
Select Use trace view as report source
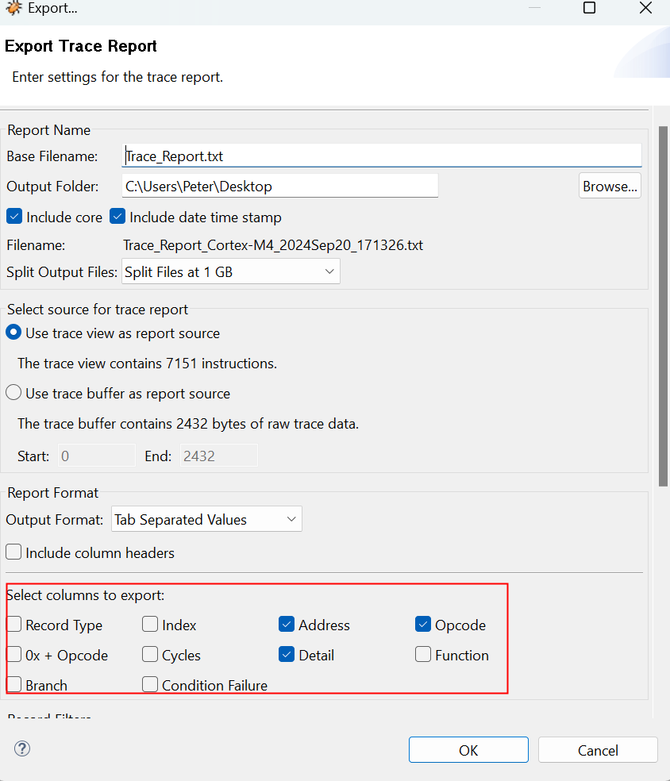point(14,333)
